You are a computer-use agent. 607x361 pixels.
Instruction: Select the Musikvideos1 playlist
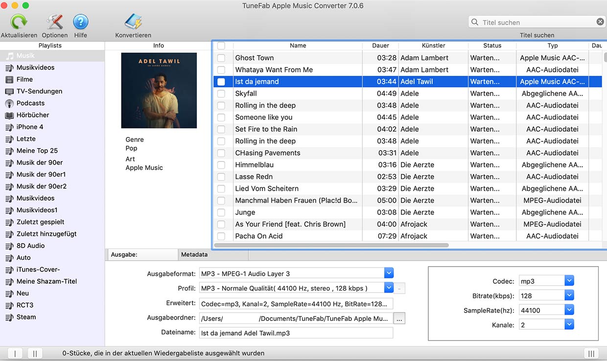(52, 210)
